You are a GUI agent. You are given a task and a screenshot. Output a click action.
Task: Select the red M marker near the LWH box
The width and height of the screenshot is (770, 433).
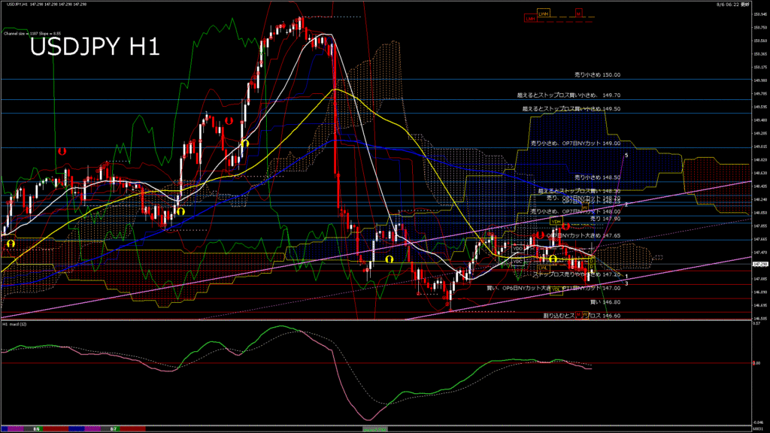[579, 14]
